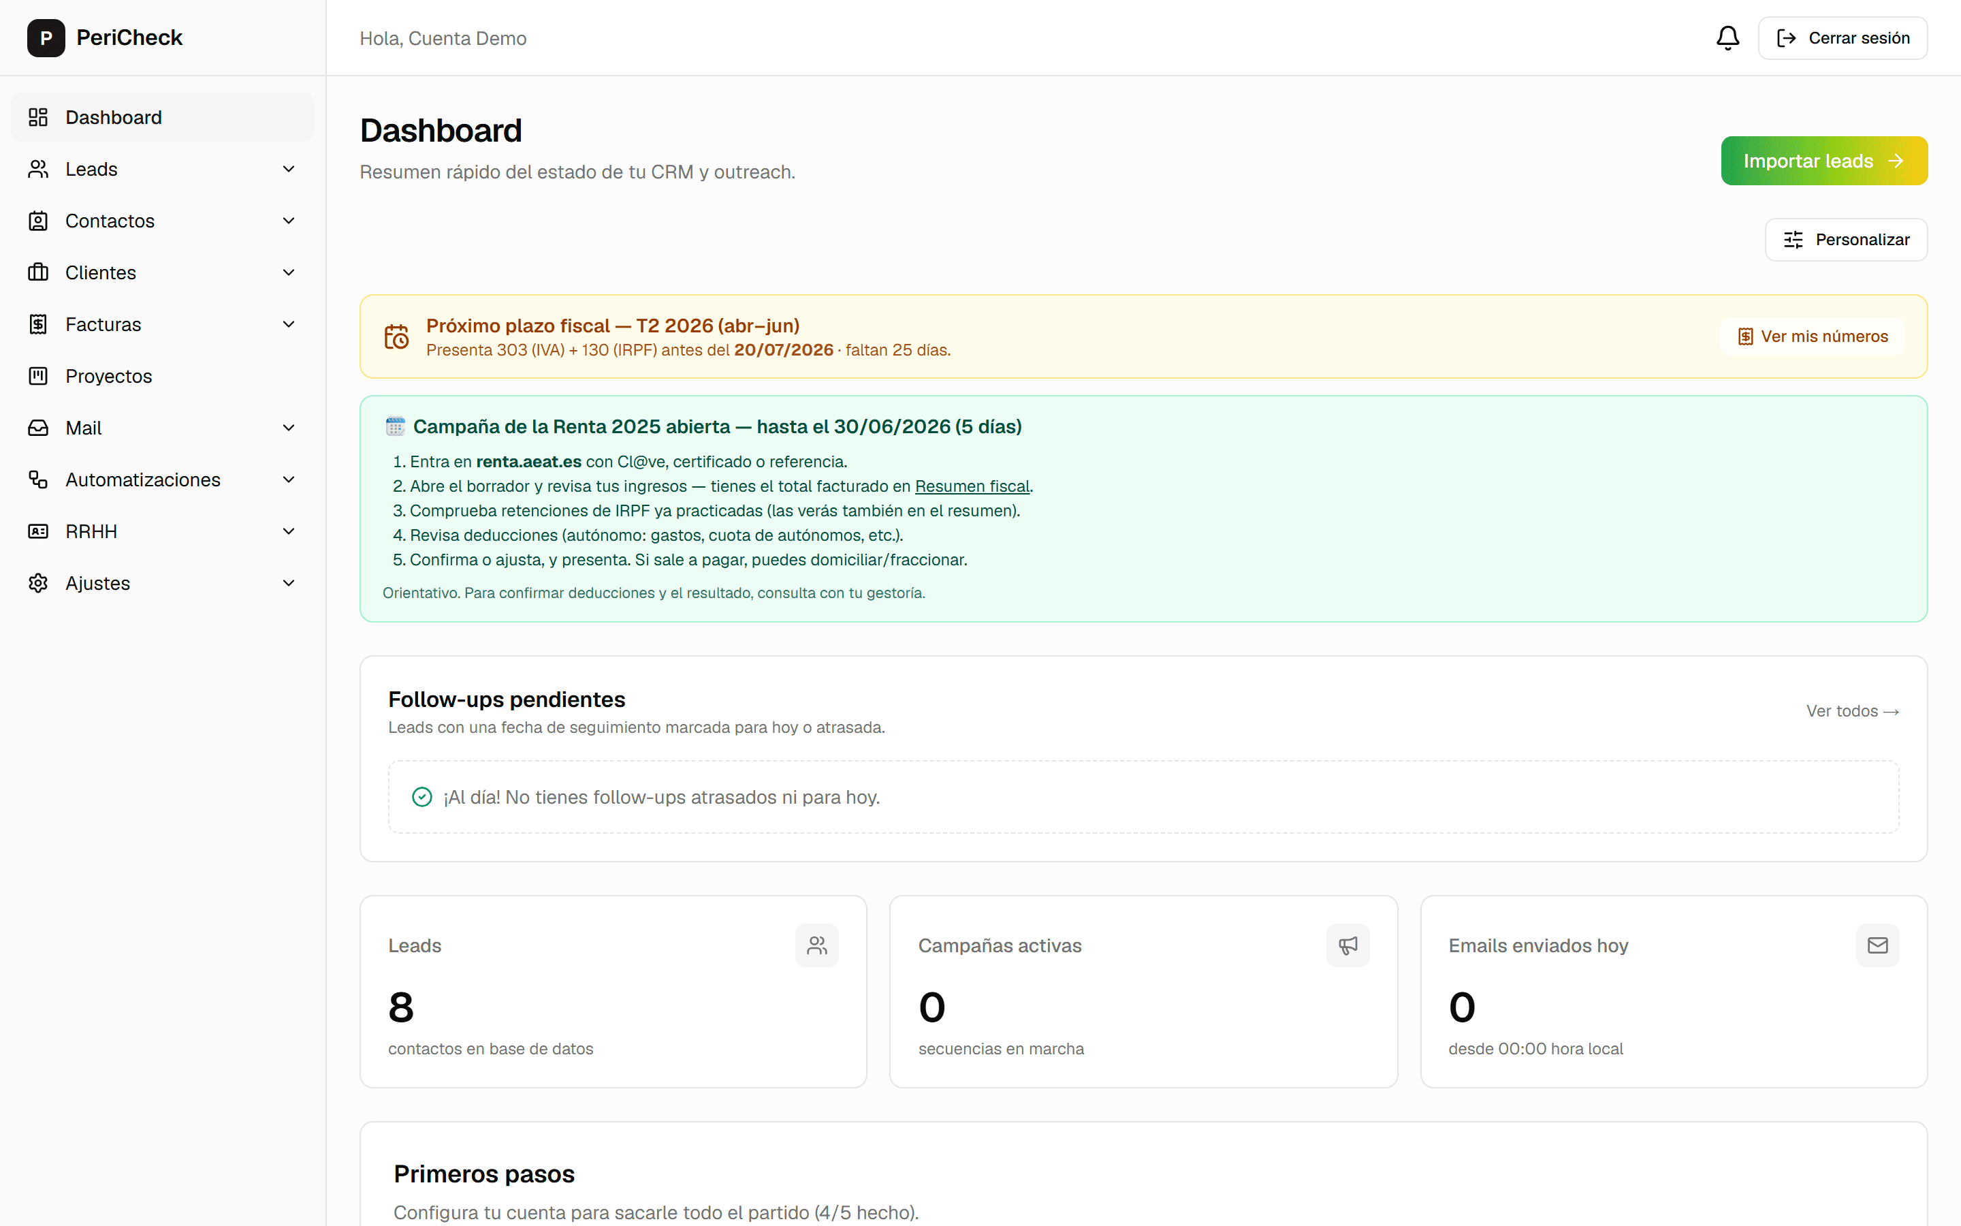Open the RRHH menu item

pyautogui.click(x=163, y=531)
